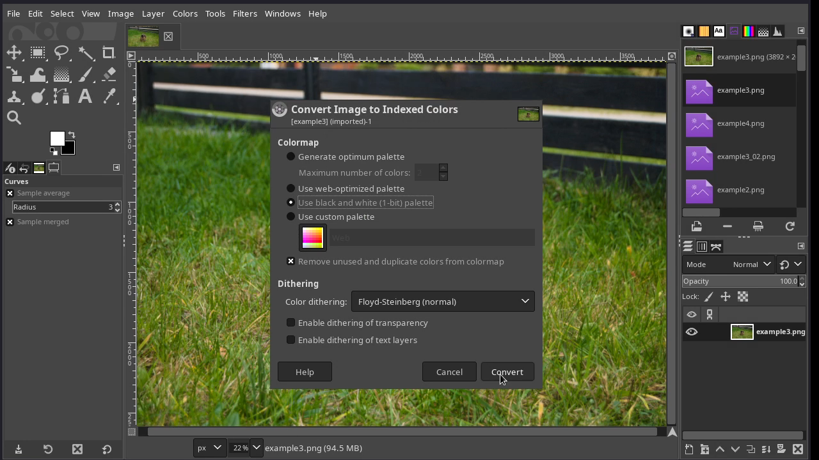Click the Zoom magnifier tool
This screenshot has height=460, width=819.
pyautogui.click(x=14, y=118)
